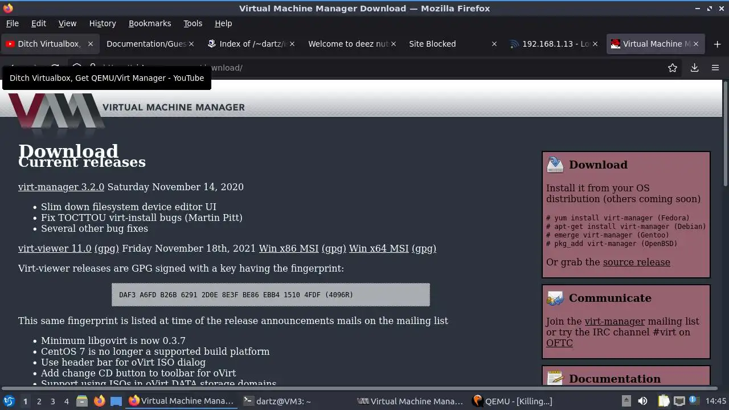Click the removable media eject tray icon
This screenshot has height=410, width=729.
point(626,401)
